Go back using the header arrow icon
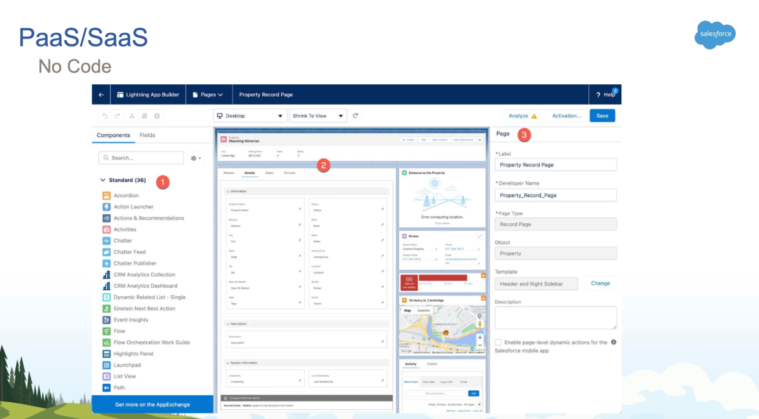 coord(101,95)
